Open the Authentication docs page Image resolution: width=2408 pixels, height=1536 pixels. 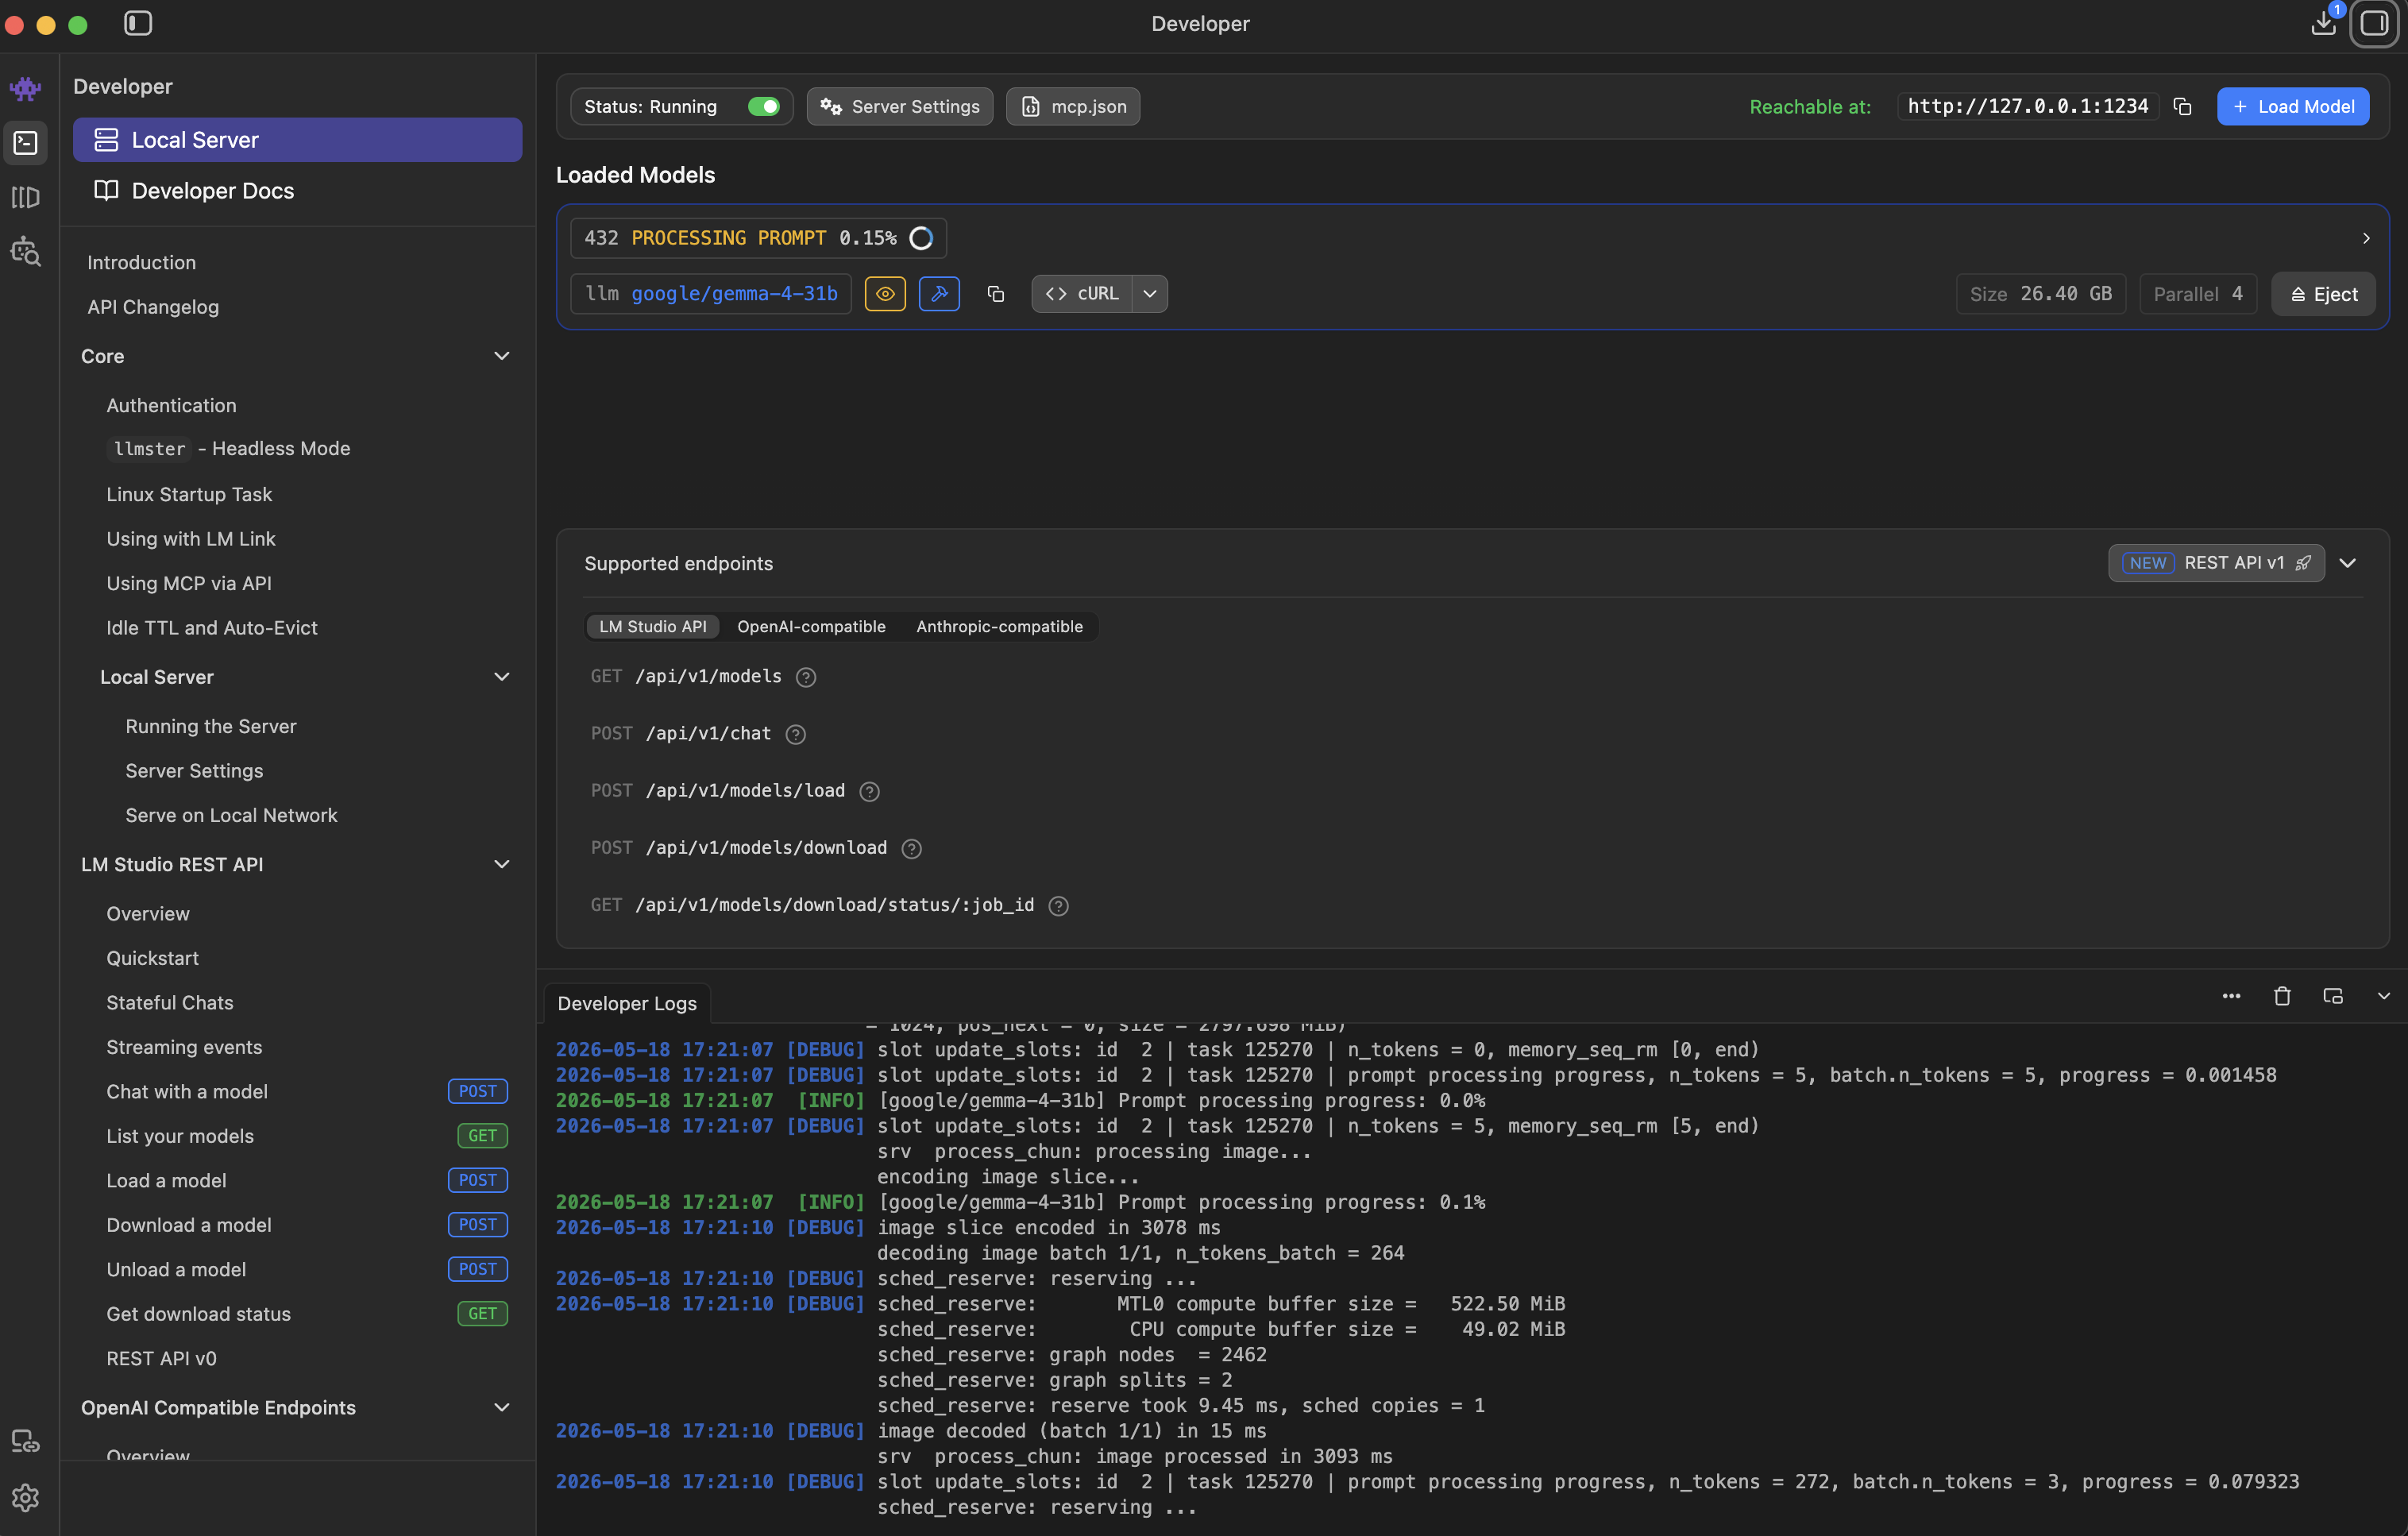pos(171,405)
